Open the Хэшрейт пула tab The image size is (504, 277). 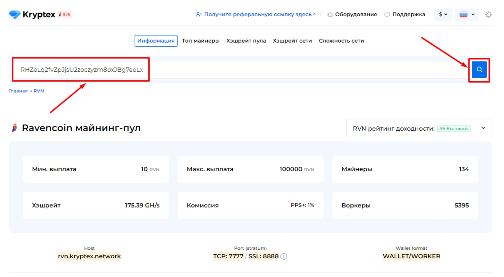(x=246, y=41)
